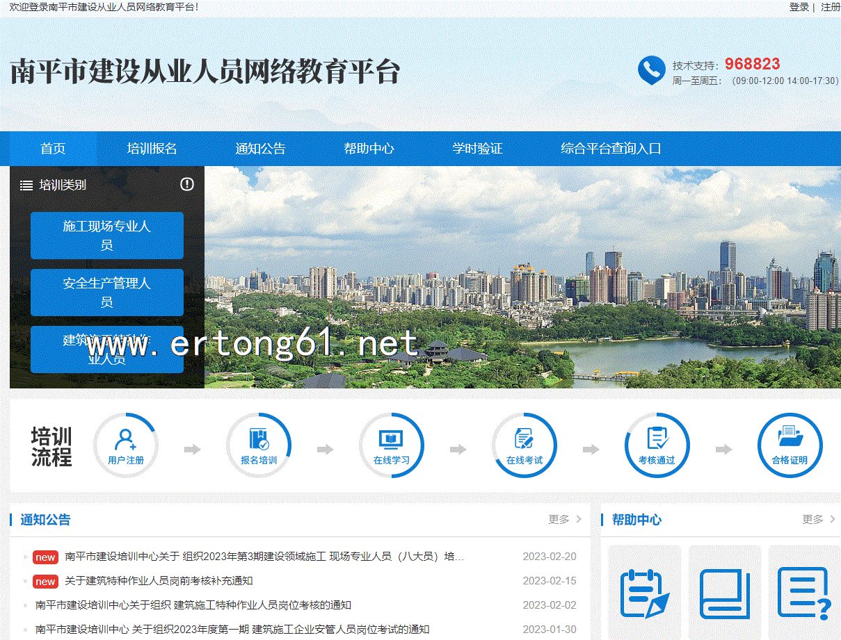
Task: Open the 关于建筑特种作业人员岗前考核补充通知 announcement
Action: pos(159,581)
